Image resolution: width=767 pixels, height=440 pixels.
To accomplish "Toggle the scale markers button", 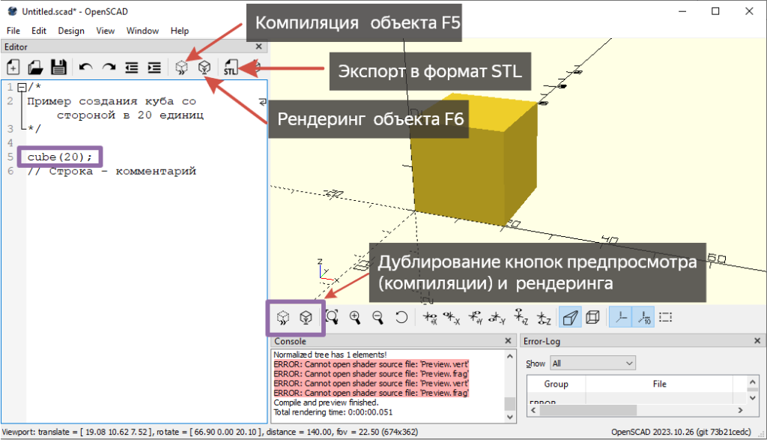I will point(643,317).
